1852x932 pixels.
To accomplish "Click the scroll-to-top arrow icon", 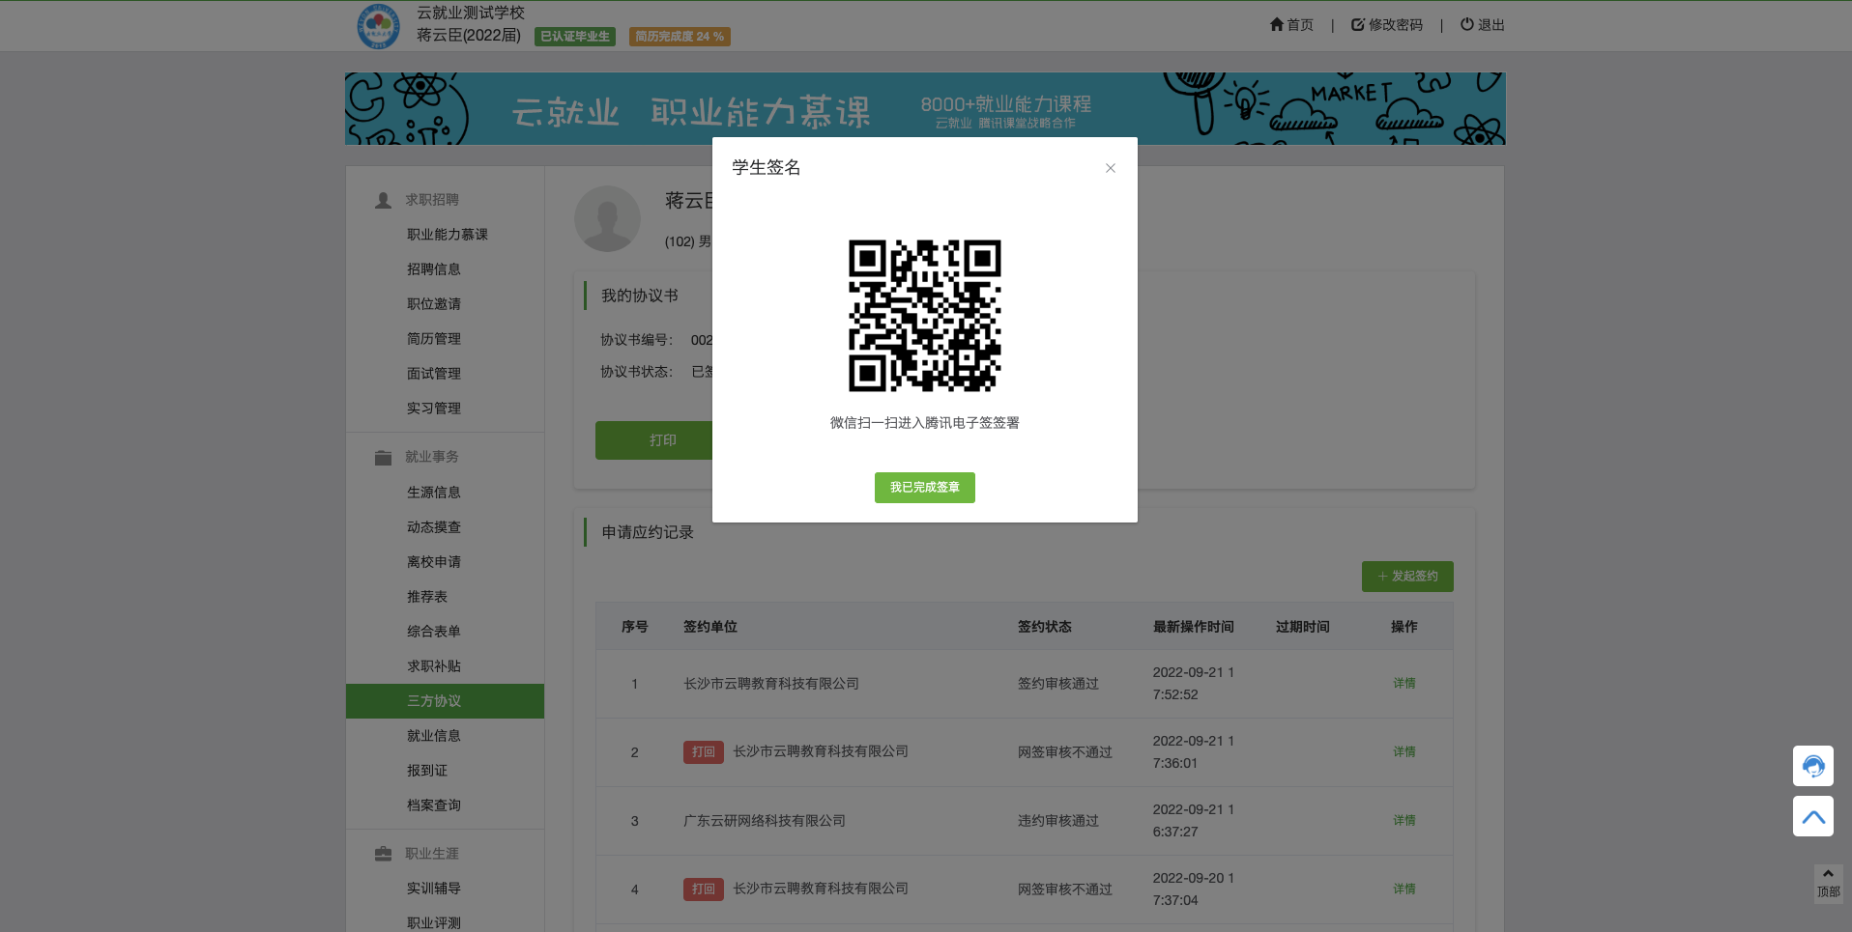I will click(1812, 817).
